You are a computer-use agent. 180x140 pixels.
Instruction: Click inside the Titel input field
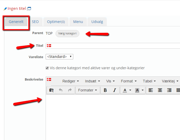point(113,46)
